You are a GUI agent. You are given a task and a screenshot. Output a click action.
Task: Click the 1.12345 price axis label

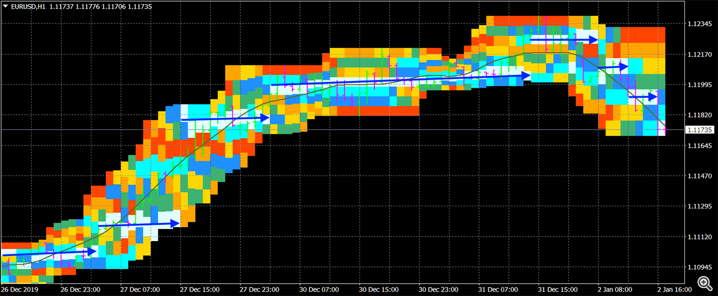[x=699, y=24]
